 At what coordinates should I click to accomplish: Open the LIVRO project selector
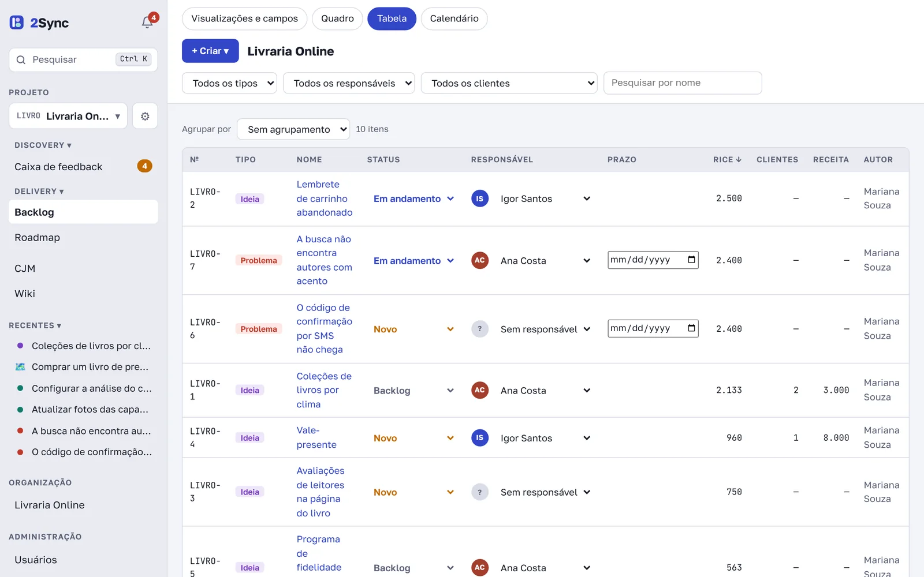coord(68,116)
